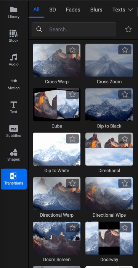
Task: Select the Directional Wipe thumbnail
Action: [x=109, y=193]
